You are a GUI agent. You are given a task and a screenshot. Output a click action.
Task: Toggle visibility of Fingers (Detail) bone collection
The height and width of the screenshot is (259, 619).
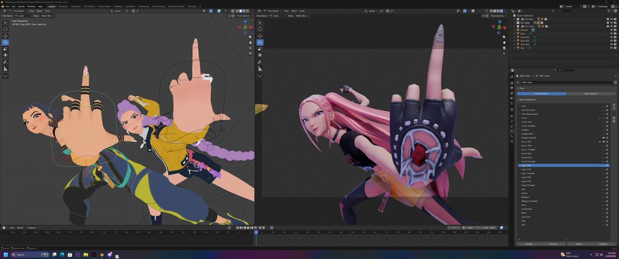tap(603, 138)
